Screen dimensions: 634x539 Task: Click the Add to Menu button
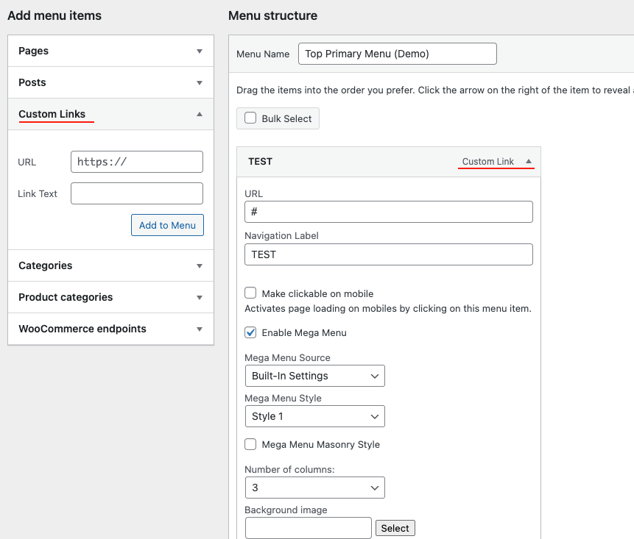pos(167,225)
